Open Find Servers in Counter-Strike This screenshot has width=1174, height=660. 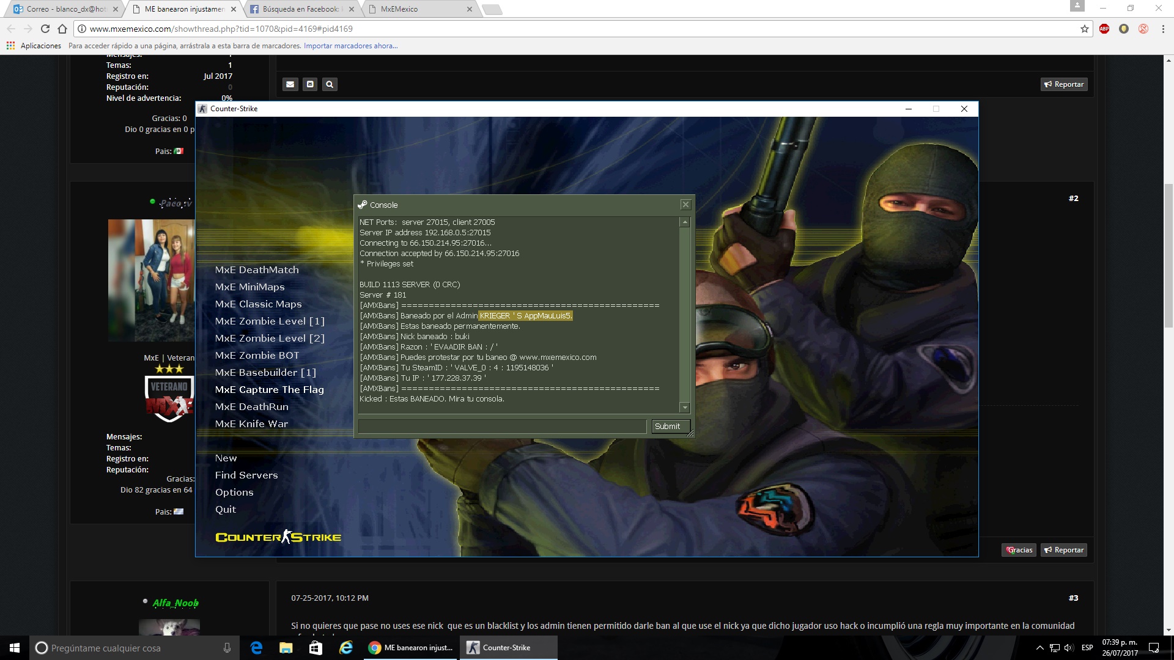click(x=246, y=475)
